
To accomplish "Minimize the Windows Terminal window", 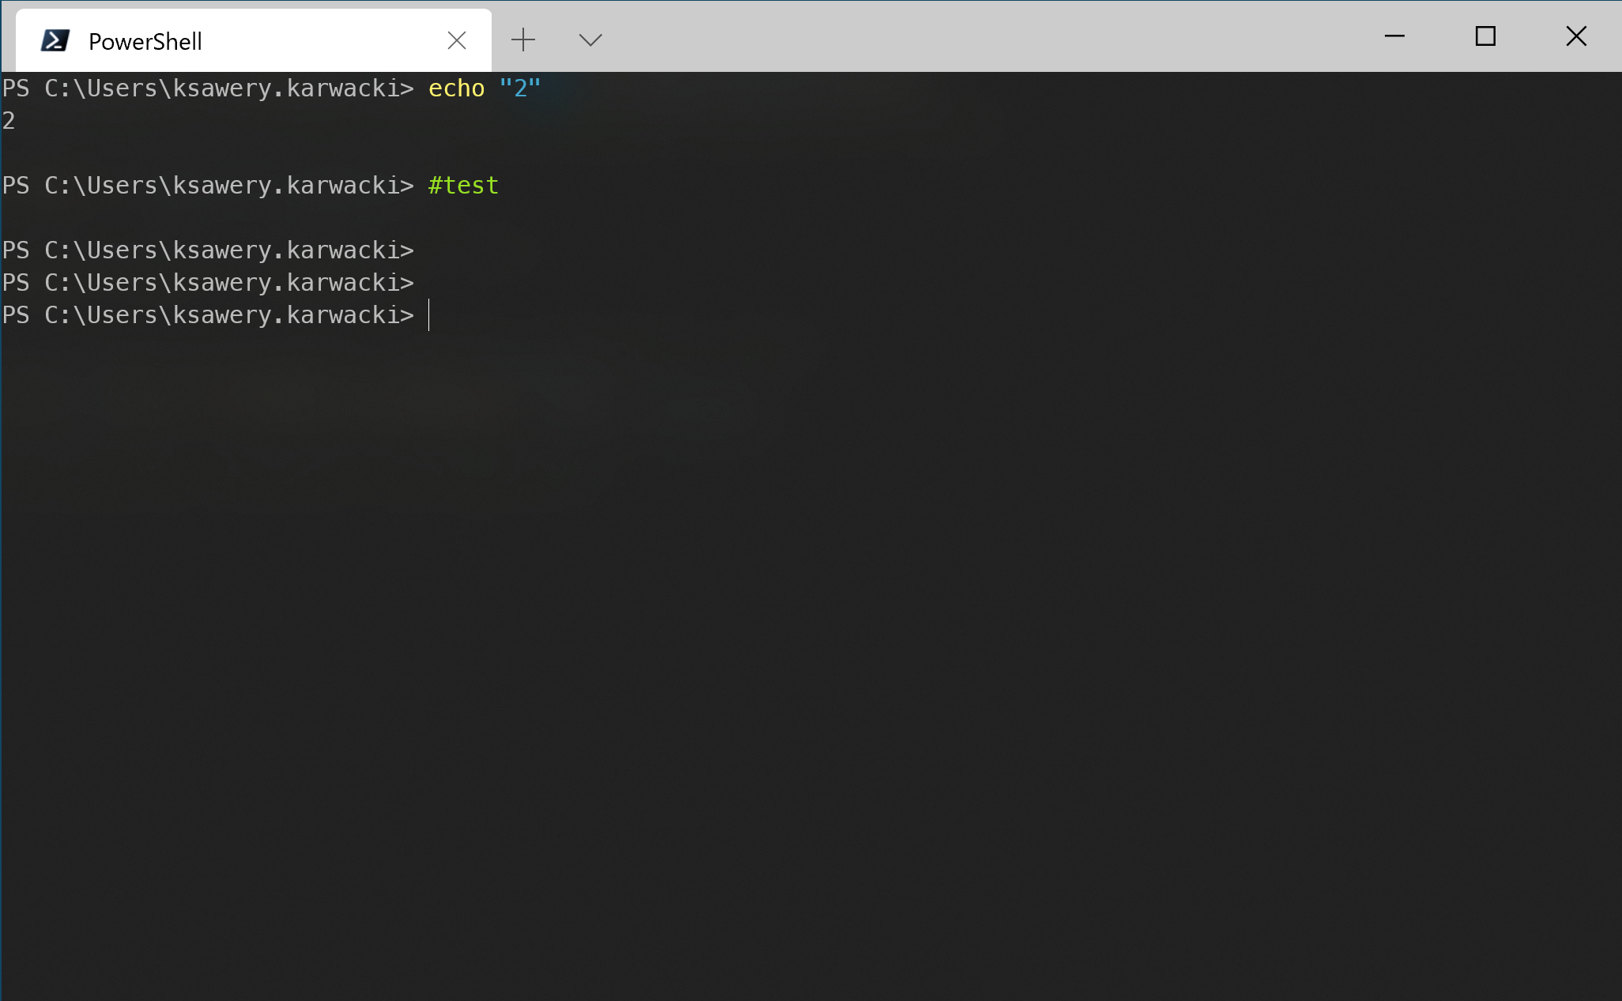I will 1395,36.
